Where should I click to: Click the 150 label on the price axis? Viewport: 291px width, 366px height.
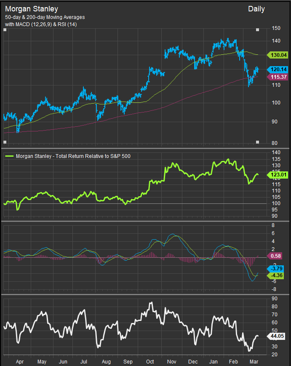click(x=276, y=28)
